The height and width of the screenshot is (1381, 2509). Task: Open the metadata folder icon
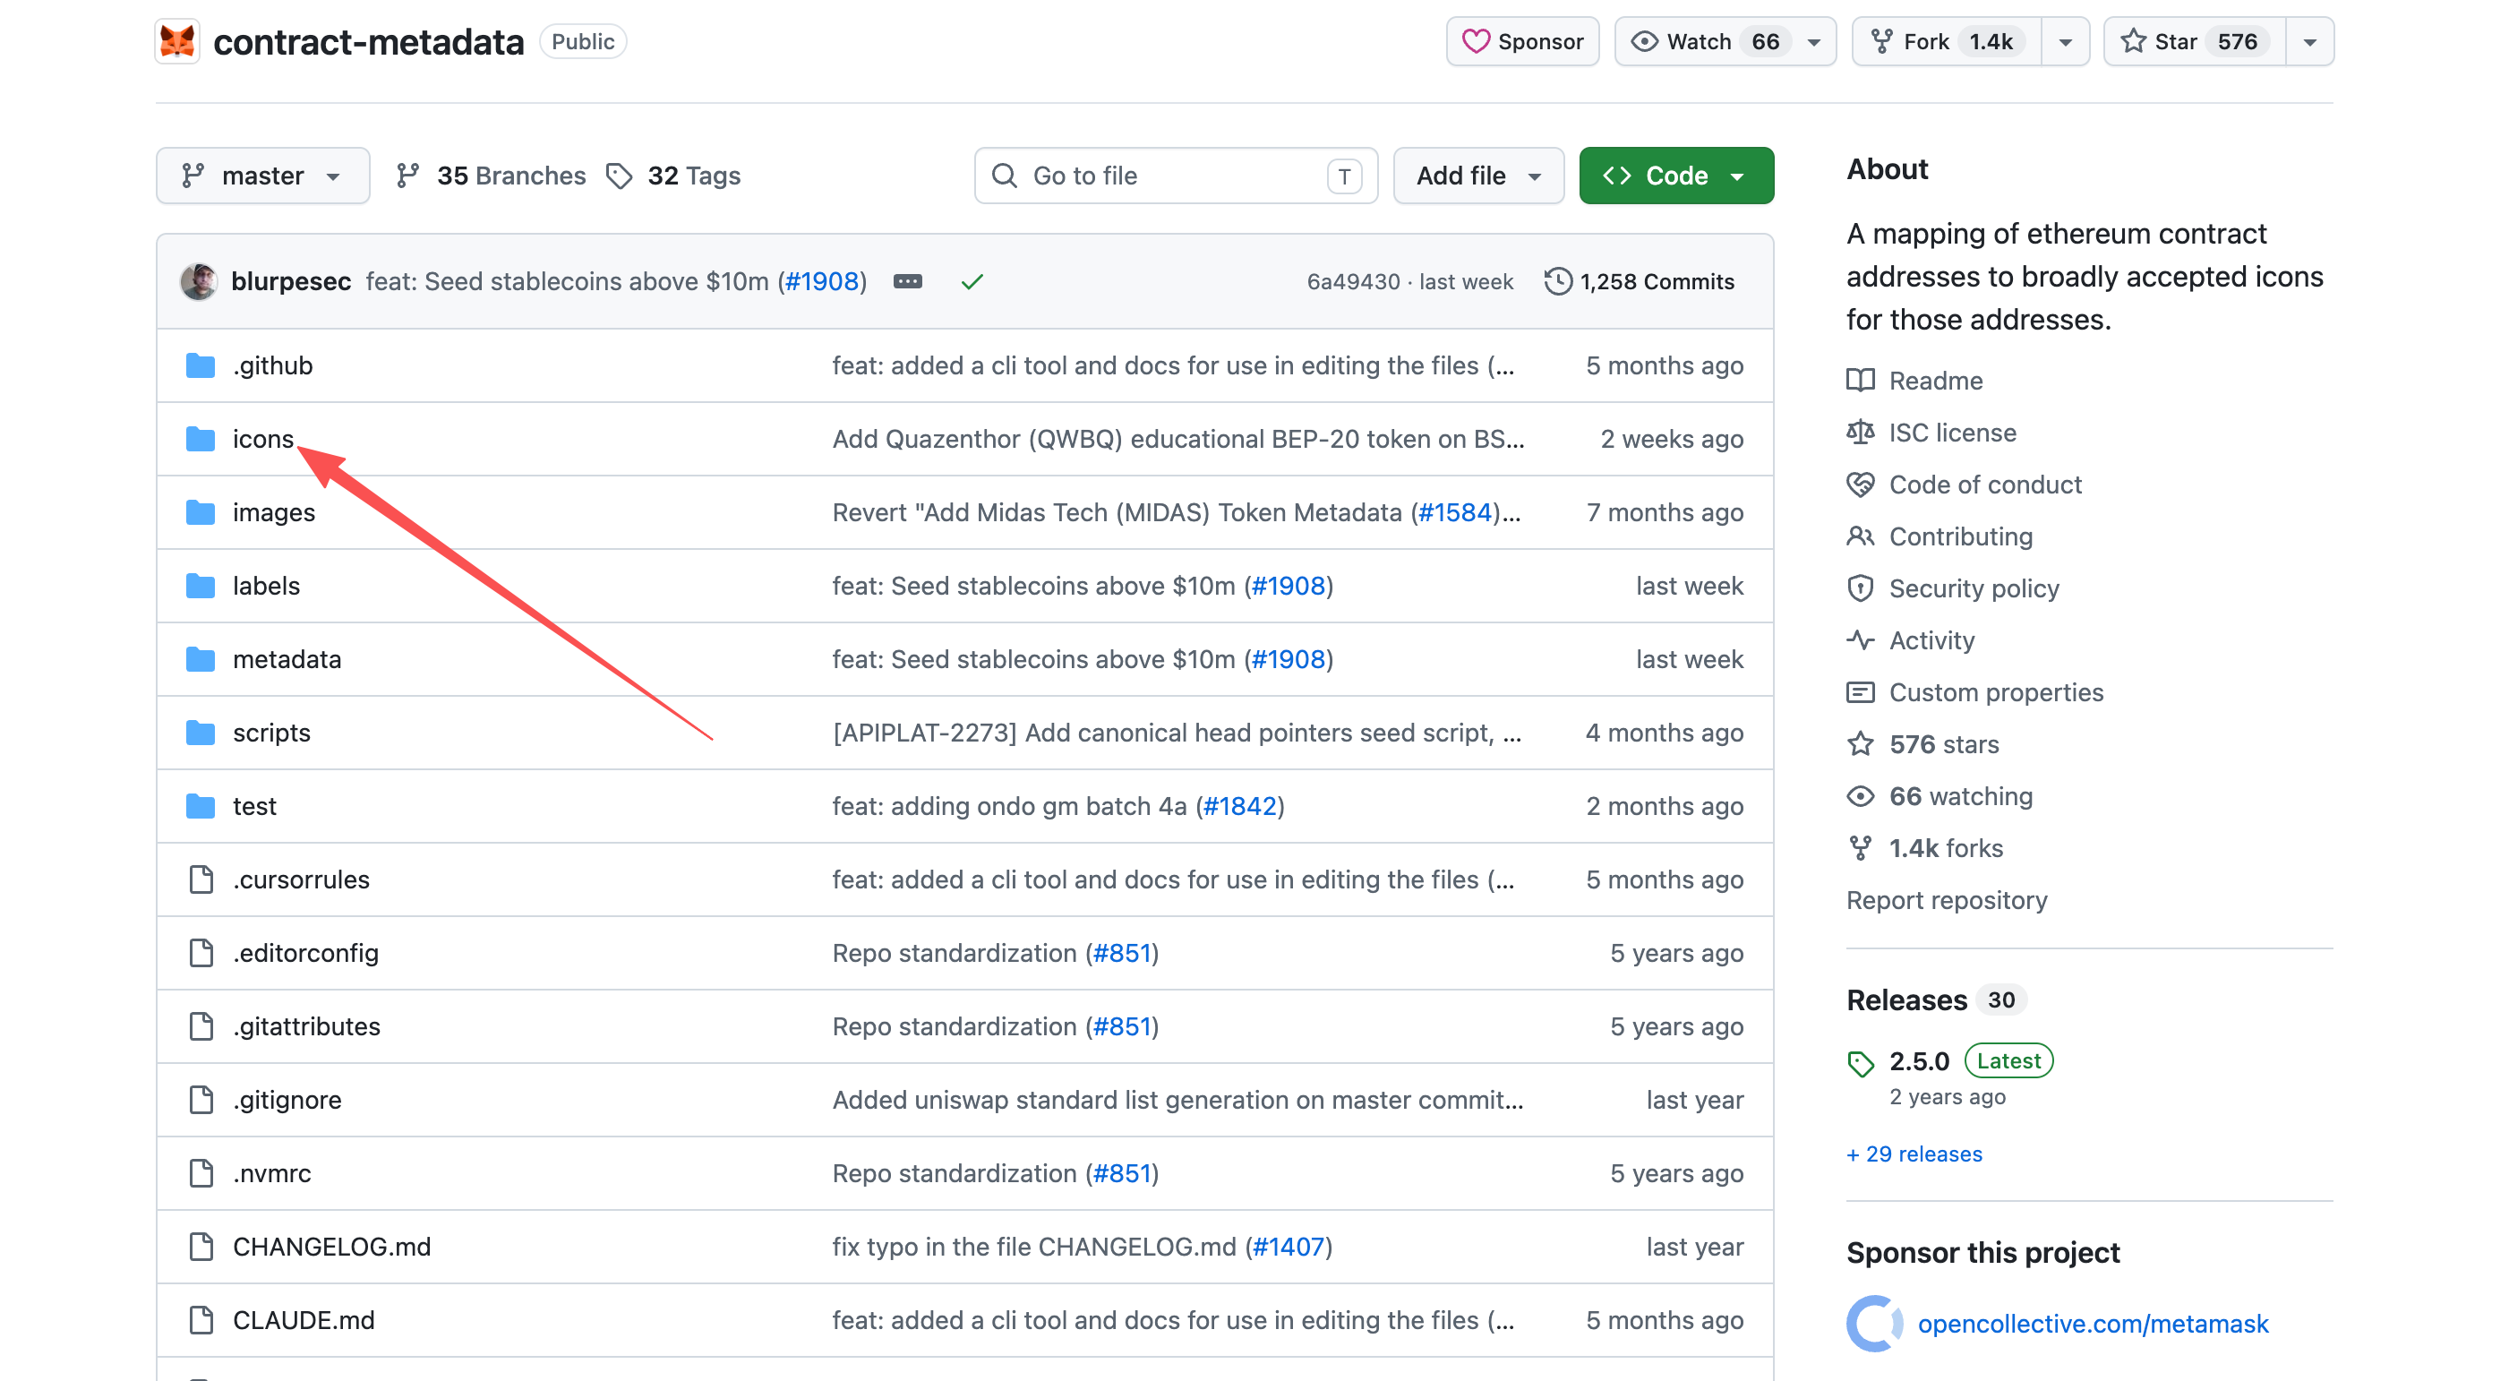click(201, 659)
